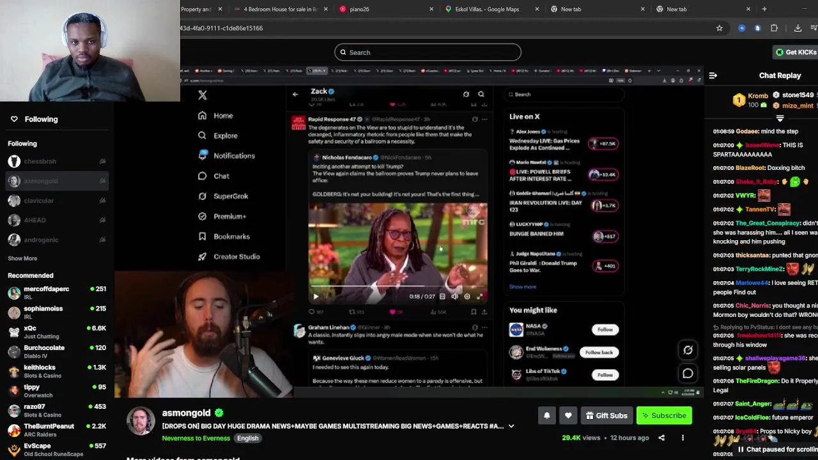Screen dimensions: 818x460
Task: Toggle notifications bell for 4HEAD
Action: click(102, 220)
